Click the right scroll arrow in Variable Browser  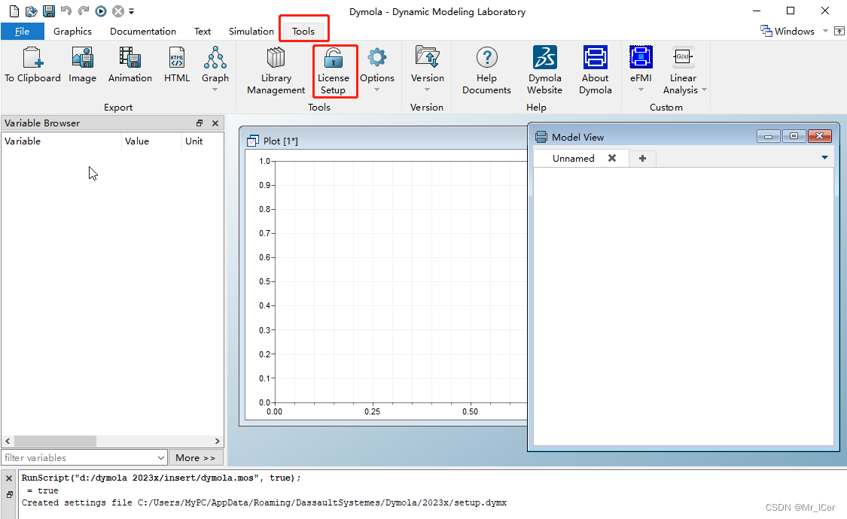point(217,442)
